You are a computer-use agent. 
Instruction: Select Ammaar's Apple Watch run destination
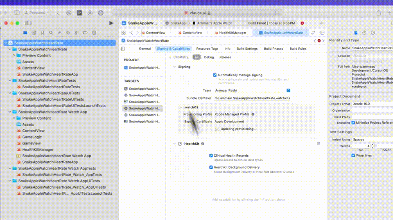click(212, 23)
